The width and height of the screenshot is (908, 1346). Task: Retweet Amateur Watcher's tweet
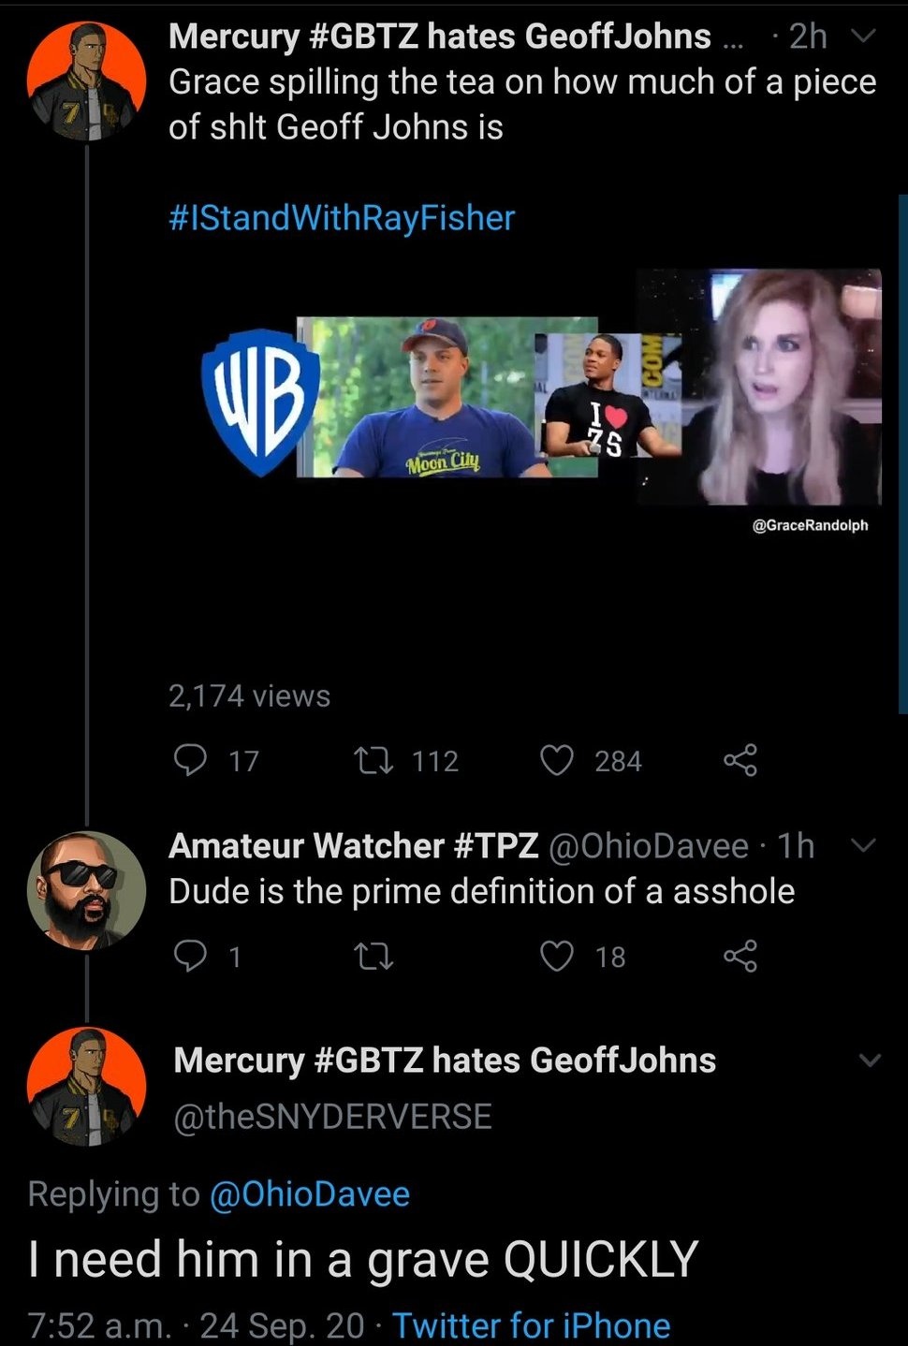tap(373, 956)
